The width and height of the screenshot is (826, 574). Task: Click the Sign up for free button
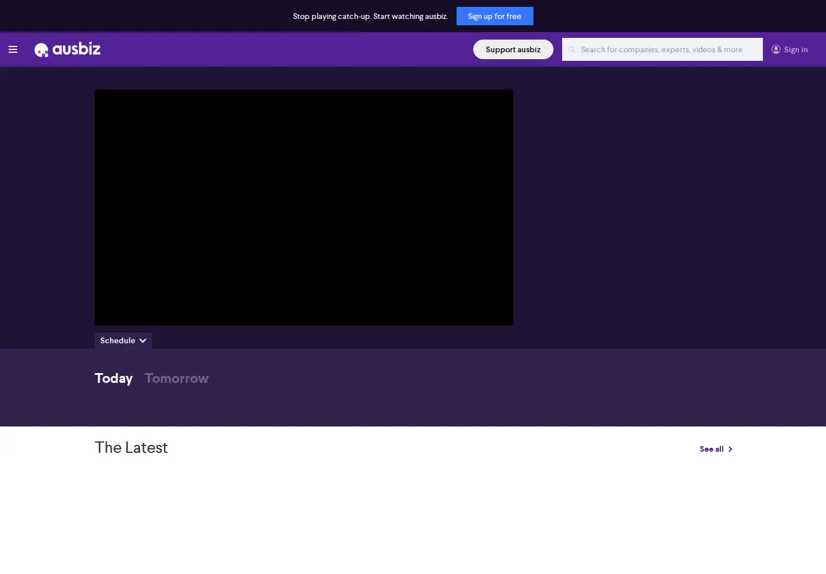[x=495, y=16]
